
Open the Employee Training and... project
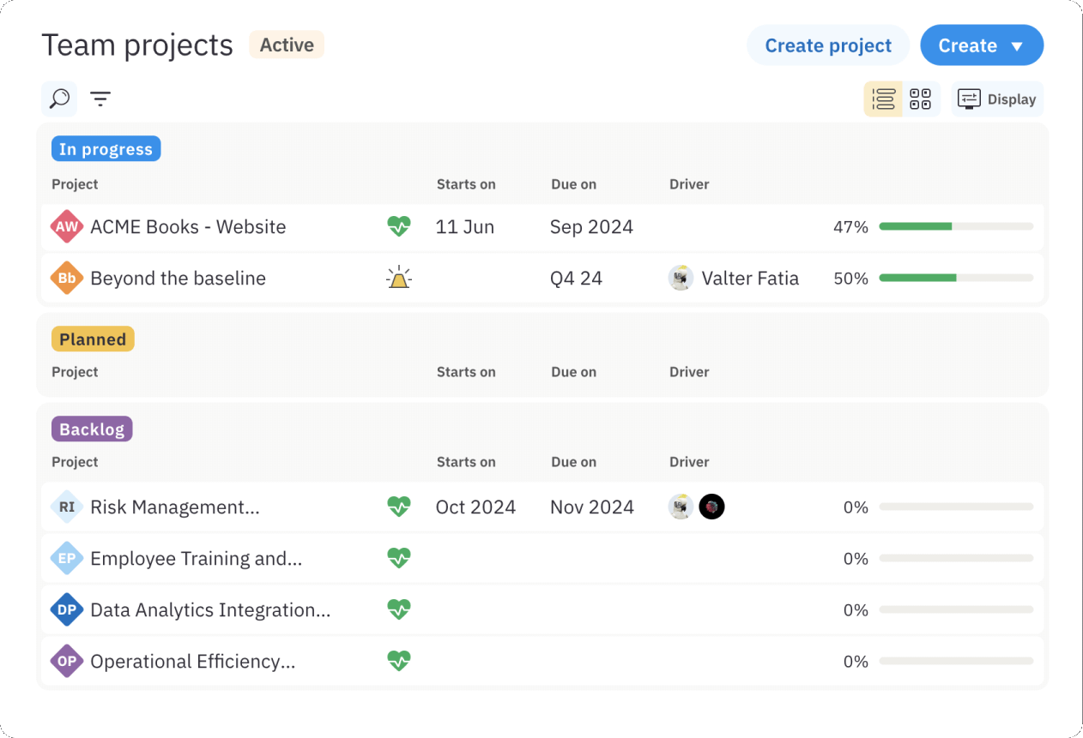pos(197,559)
